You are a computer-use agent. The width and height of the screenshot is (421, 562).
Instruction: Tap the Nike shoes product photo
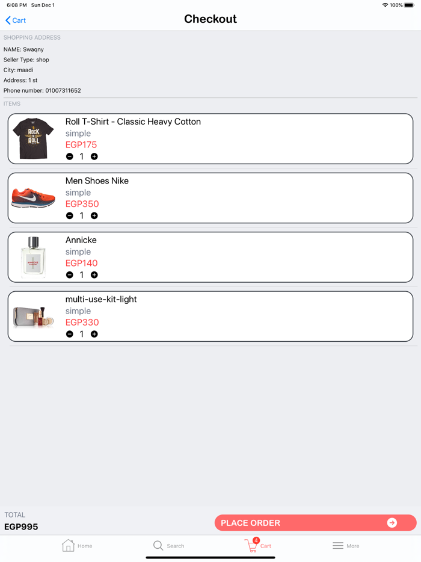tap(33, 197)
